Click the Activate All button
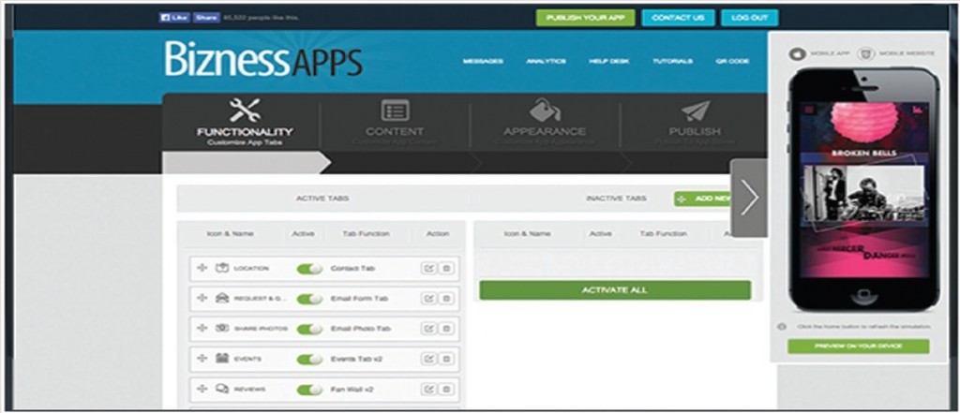 615,290
